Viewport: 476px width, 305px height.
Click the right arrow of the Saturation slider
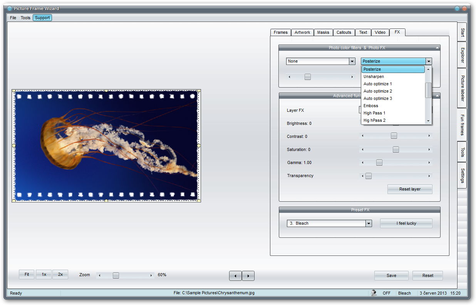click(429, 149)
